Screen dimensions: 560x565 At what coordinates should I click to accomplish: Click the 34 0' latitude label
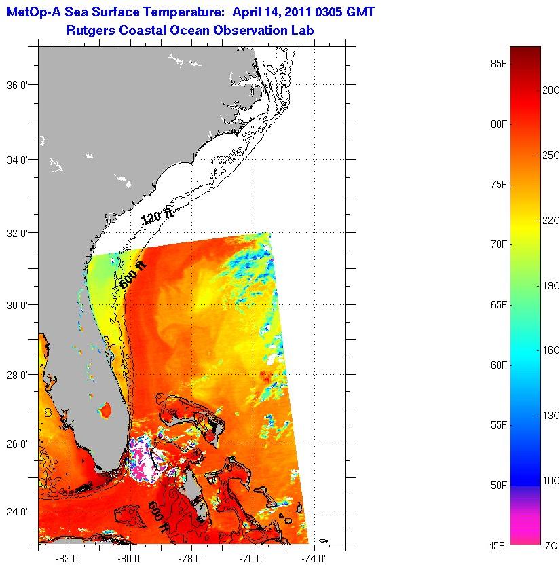pyautogui.click(x=17, y=160)
